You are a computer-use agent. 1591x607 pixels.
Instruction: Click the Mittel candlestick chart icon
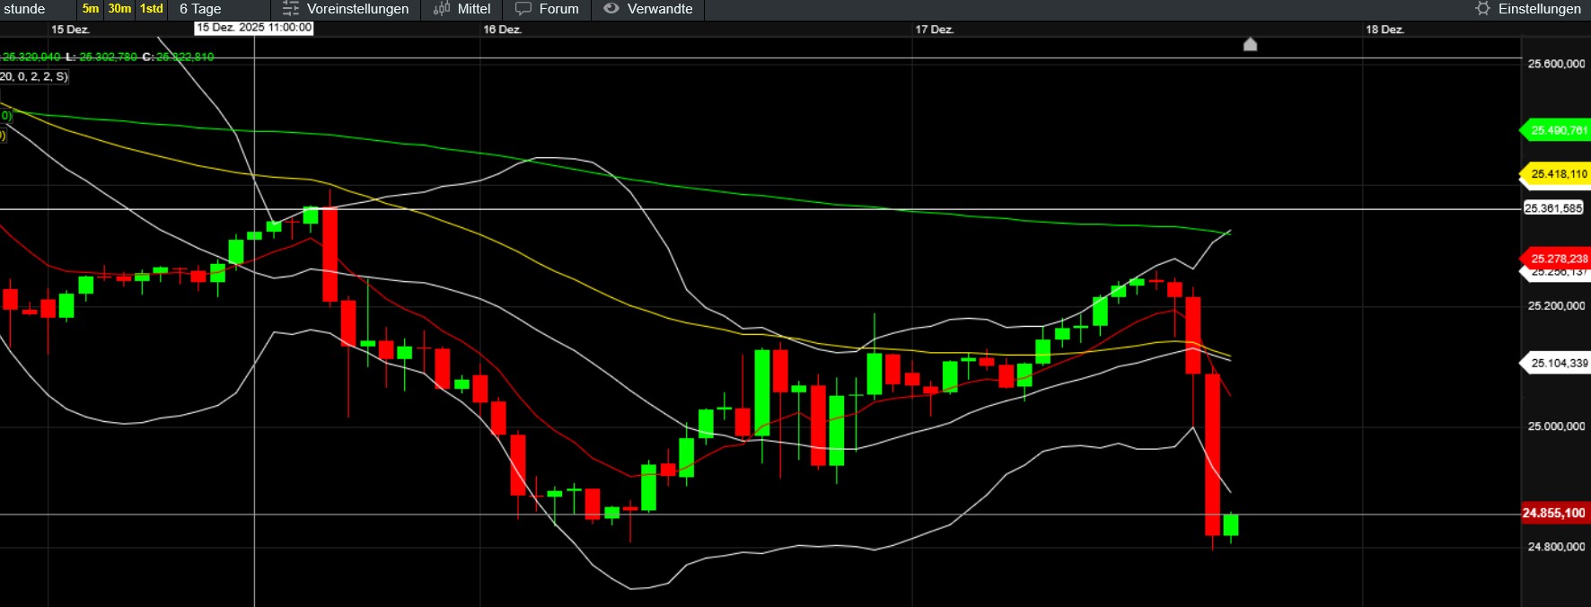(x=442, y=9)
